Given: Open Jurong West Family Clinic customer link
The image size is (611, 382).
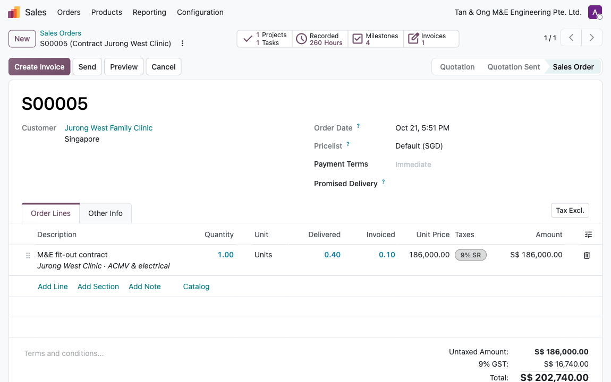Looking at the screenshot, I should pos(108,127).
